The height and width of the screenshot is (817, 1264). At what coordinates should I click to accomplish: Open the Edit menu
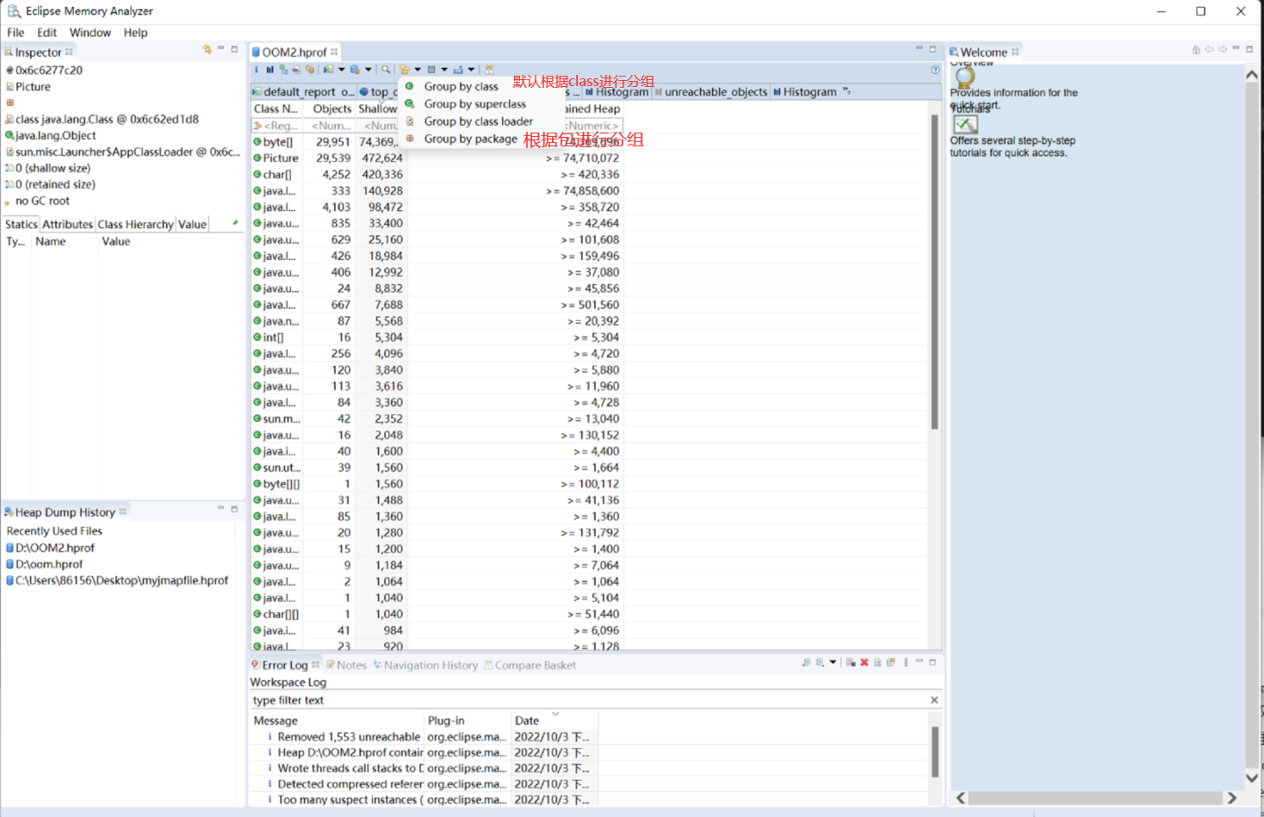coord(46,33)
